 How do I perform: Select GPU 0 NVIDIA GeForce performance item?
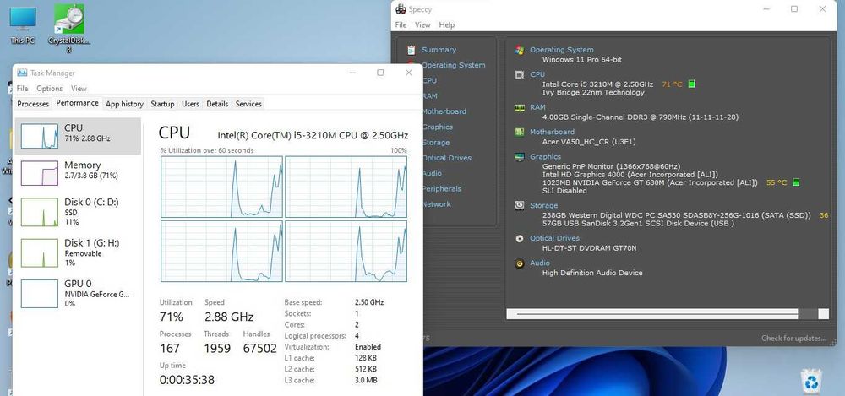pos(79,293)
